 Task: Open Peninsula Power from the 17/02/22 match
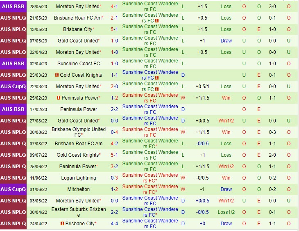[79, 109]
